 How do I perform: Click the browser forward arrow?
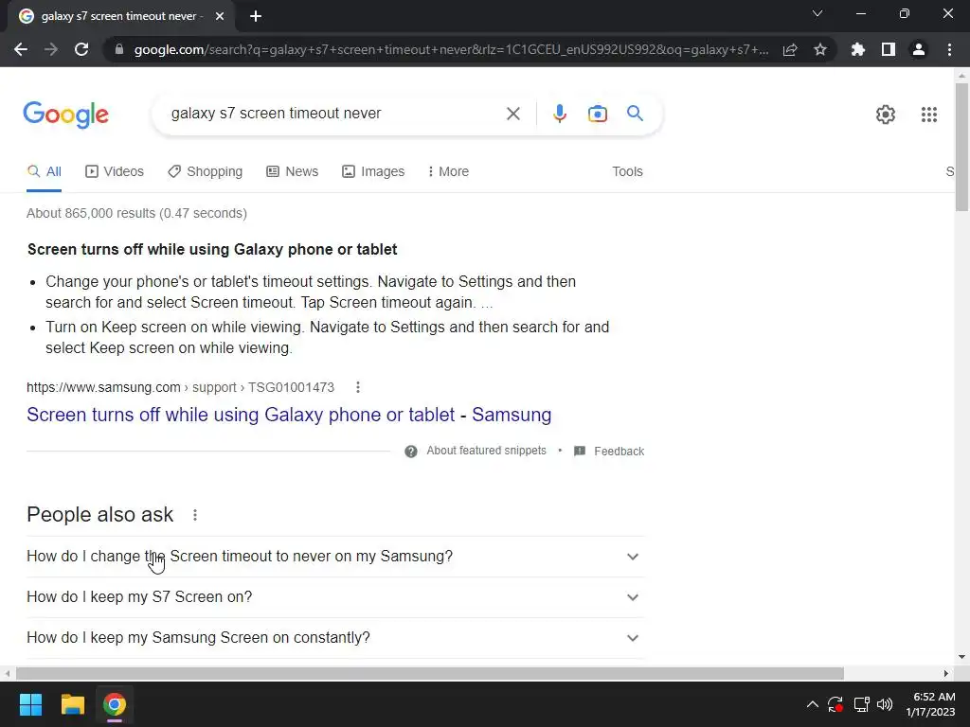[51, 49]
